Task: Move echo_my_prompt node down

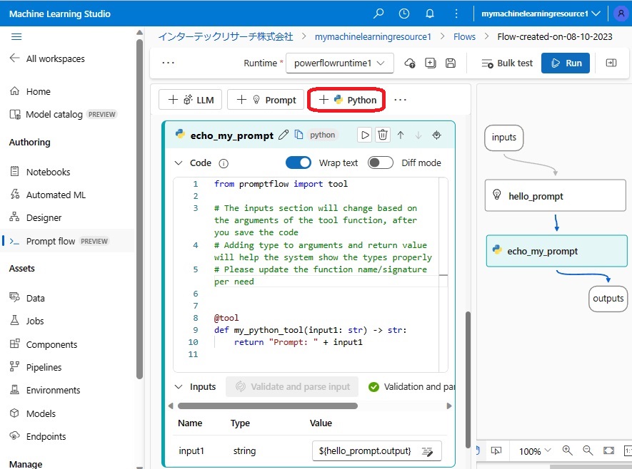Action: coord(418,135)
